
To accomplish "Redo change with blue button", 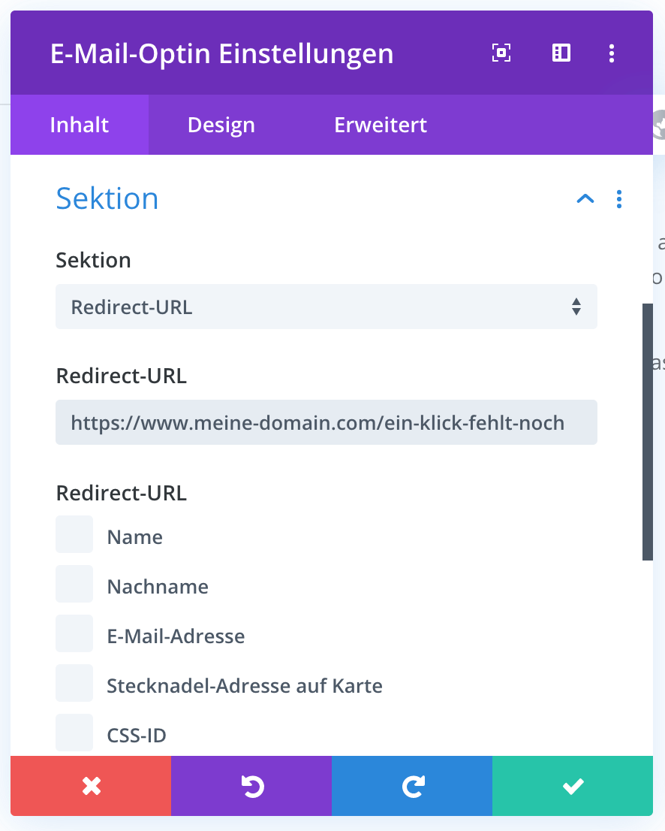I will 412,786.
